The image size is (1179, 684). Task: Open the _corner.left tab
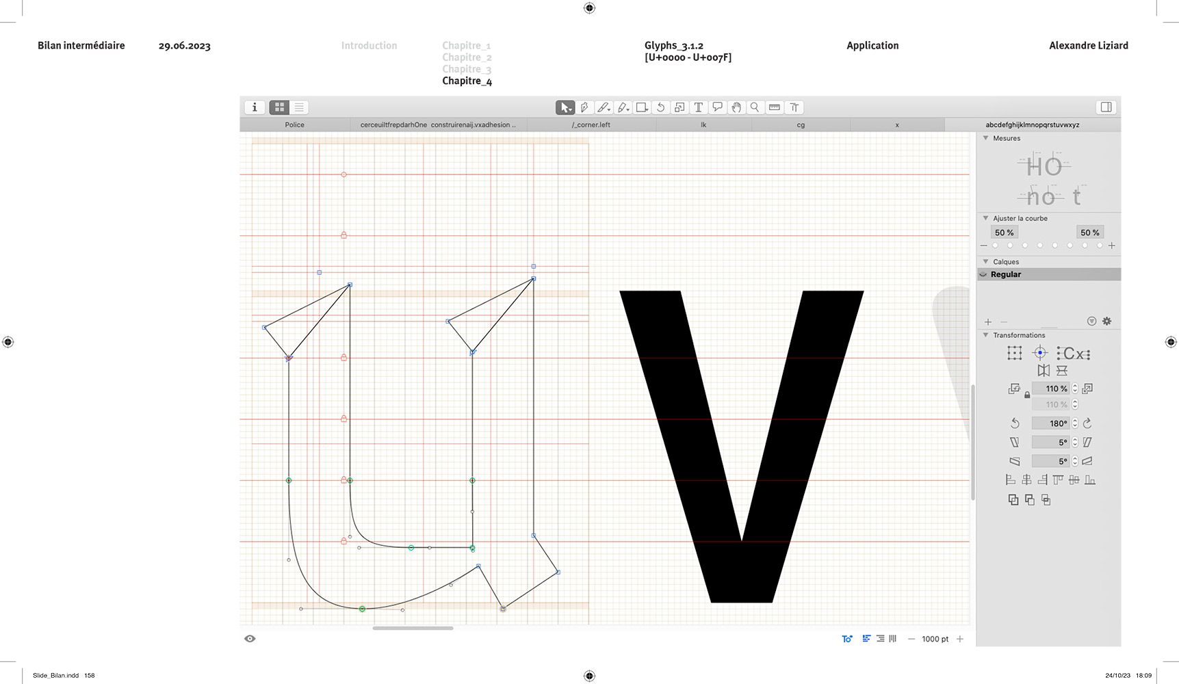tap(591, 125)
